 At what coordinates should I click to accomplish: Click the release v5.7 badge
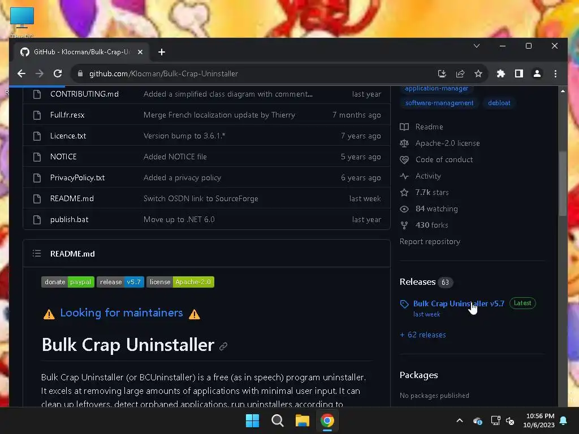click(x=120, y=282)
